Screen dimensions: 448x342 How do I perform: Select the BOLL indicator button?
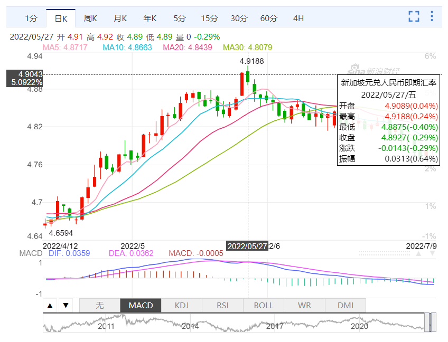[264, 306]
